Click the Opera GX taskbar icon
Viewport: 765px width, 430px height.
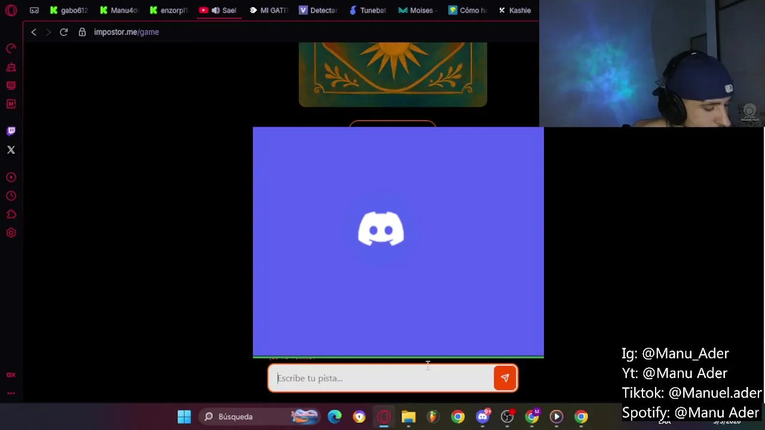384,417
